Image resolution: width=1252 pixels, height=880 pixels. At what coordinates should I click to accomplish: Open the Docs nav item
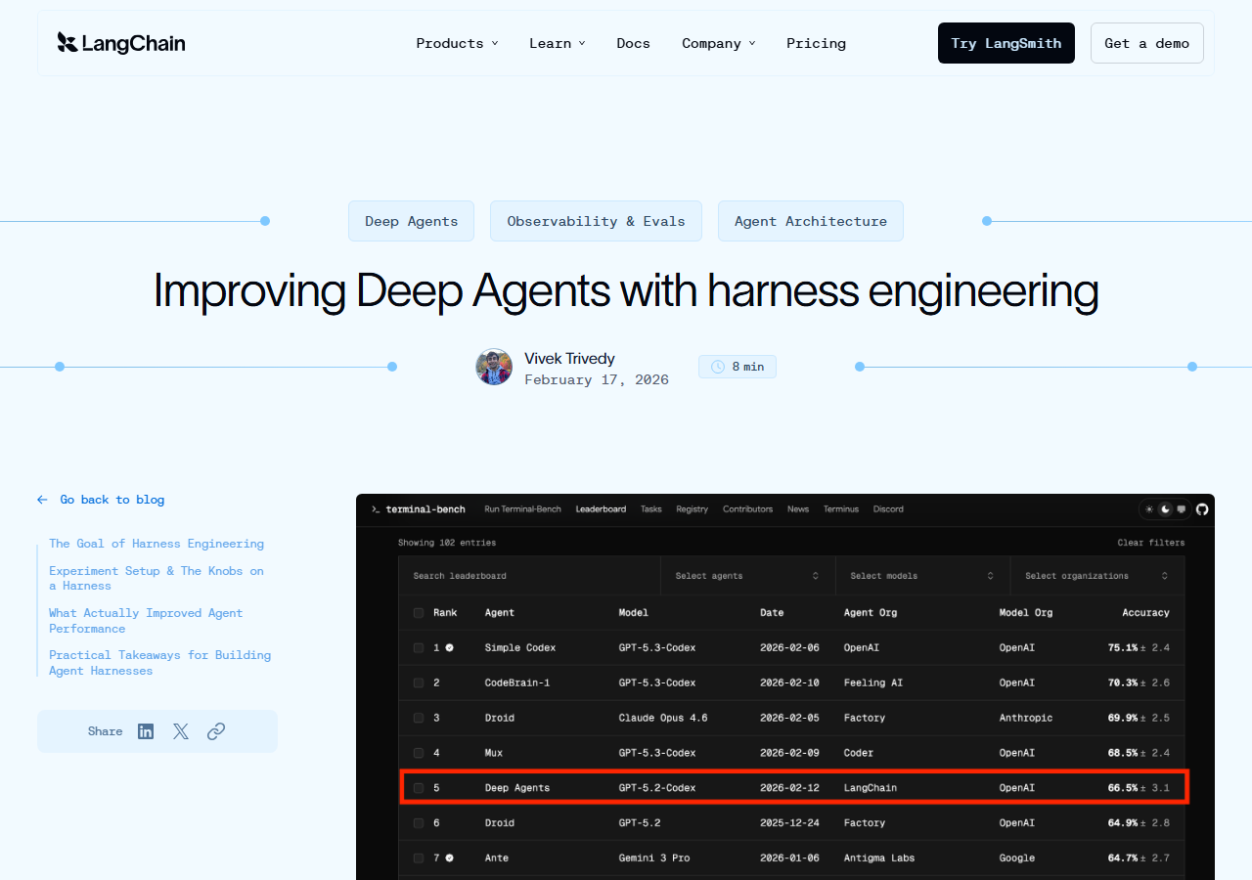click(634, 43)
